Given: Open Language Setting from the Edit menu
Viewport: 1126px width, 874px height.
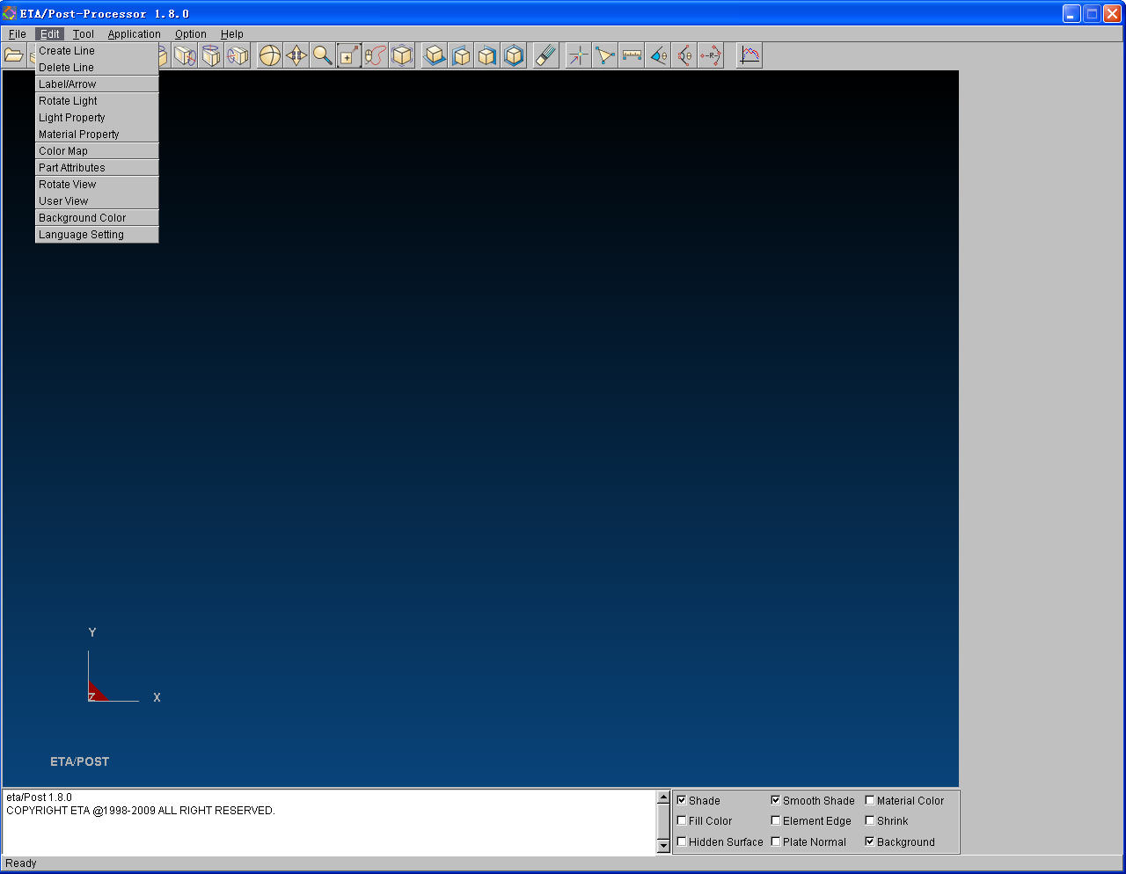Looking at the screenshot, I should (x=97, y=235).
